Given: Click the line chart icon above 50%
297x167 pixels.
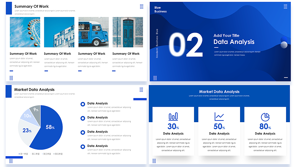Looking at the screenshot, I should click(219, 117).
